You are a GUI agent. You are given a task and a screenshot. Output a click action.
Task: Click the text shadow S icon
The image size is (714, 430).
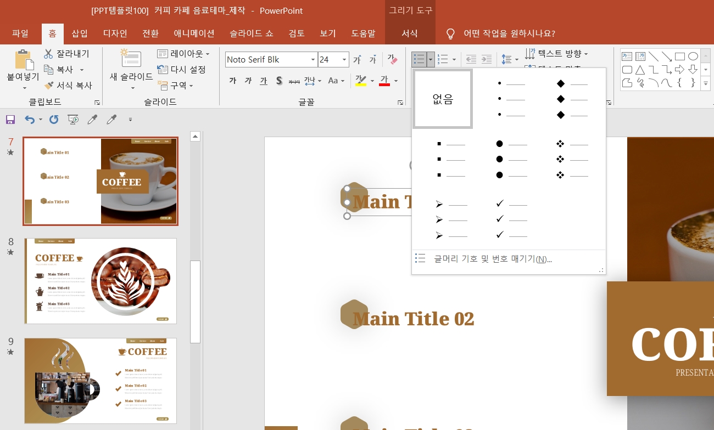pos(279,81)
